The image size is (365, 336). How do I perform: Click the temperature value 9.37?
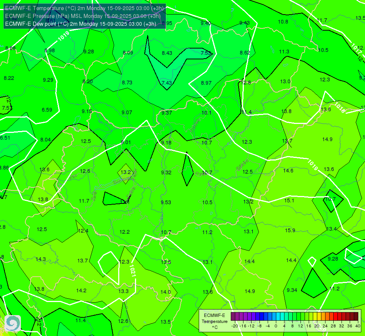click(x=167, y=113)
